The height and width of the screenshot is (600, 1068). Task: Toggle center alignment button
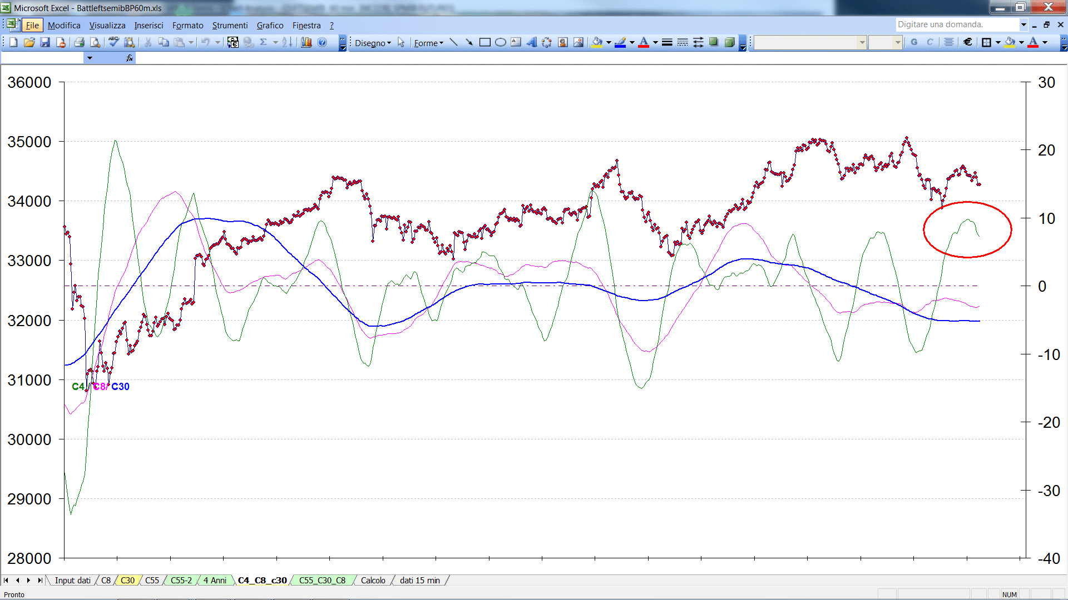(948, 42)
